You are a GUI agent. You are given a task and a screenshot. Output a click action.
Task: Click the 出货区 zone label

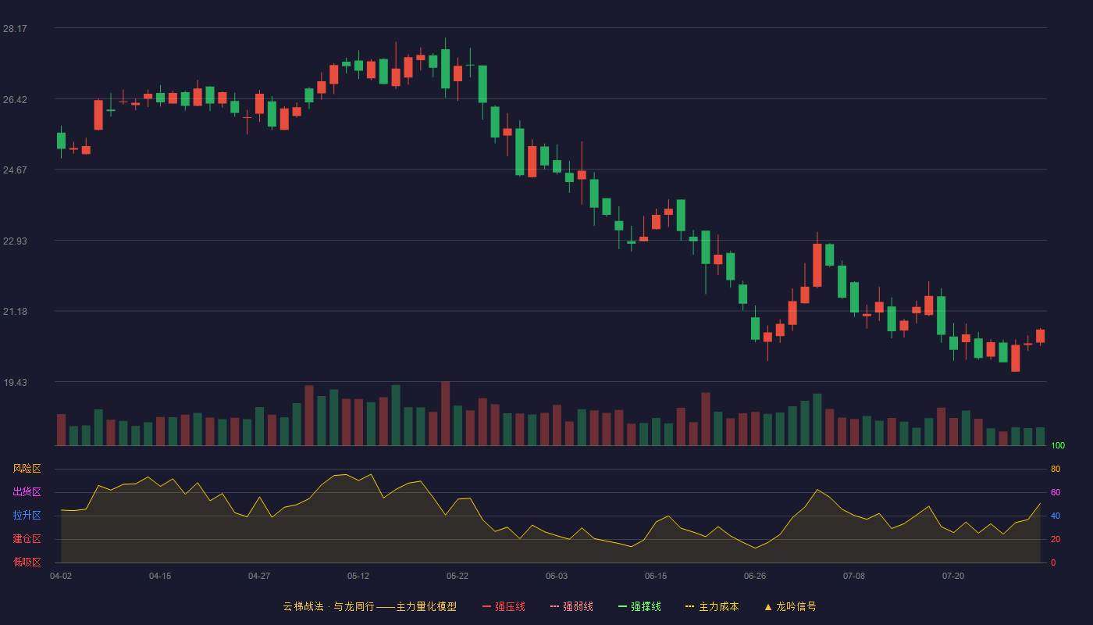click(27, 492)
